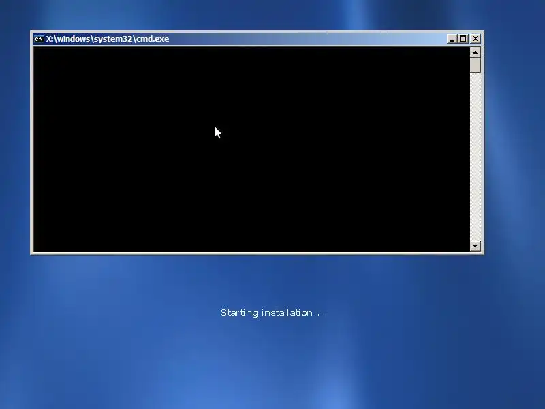
Task: Close the cmd.exe window
Action: (x=476, y=39)
